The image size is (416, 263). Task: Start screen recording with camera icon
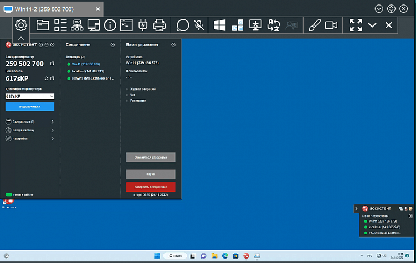[x=331, y=25]
